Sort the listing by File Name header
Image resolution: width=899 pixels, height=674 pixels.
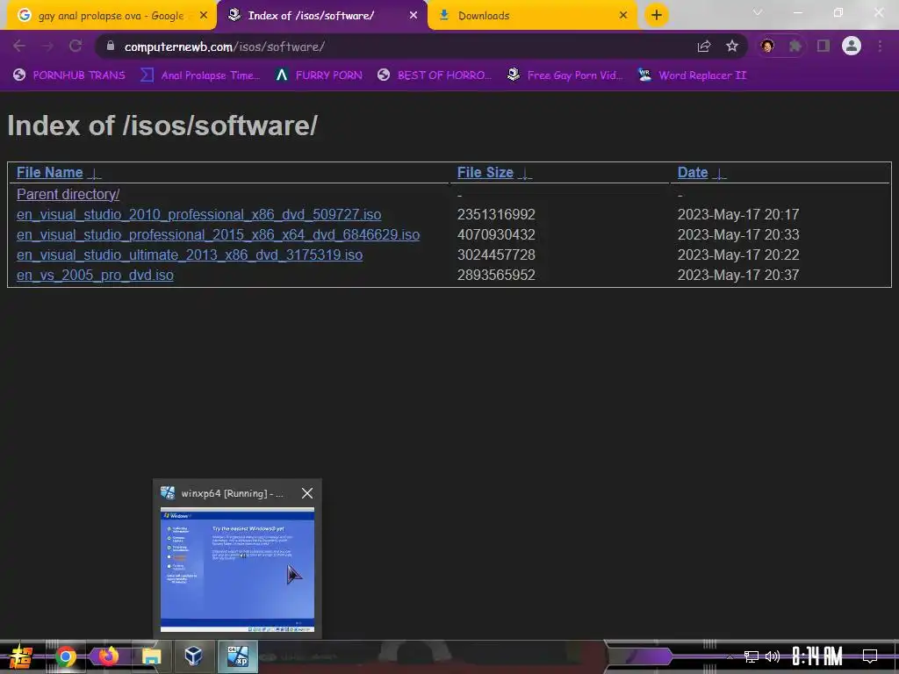pyautogui.click(x=50, y=173)
